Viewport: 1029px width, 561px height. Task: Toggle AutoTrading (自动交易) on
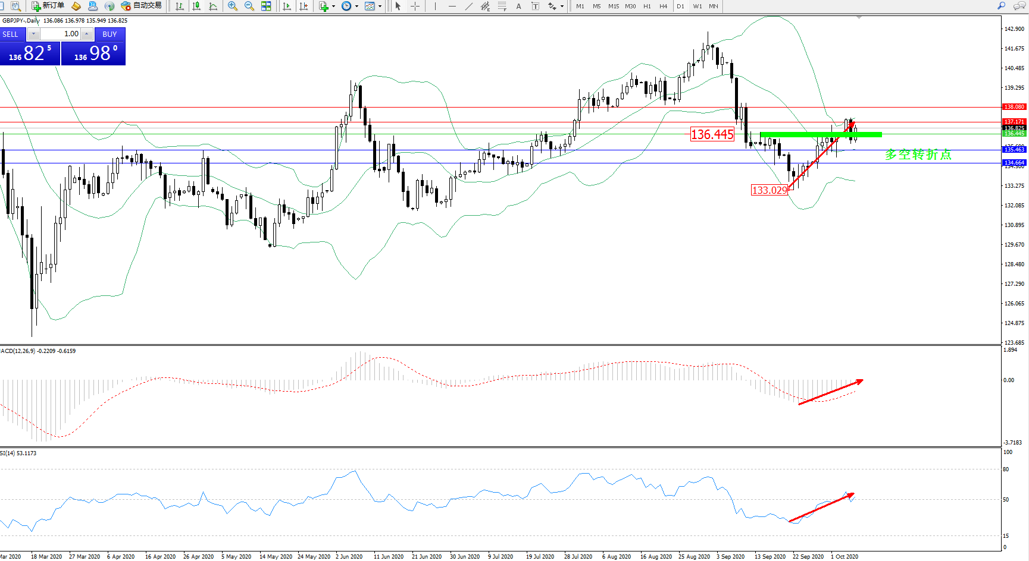pyautogui.click(x=141, y=6)
